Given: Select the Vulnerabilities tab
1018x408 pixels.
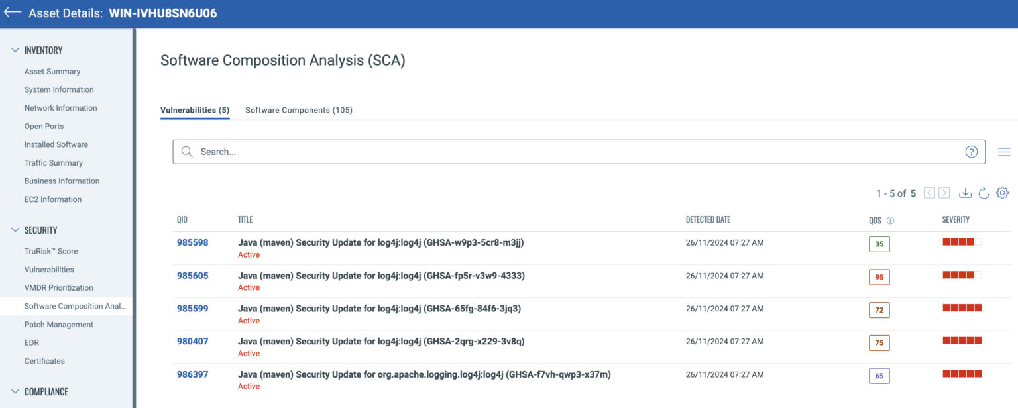Looking at the screenshot, I should (x=195, y=110).
